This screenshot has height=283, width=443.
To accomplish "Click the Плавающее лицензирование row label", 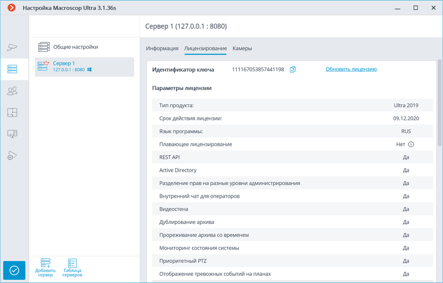I will point(196,144).
